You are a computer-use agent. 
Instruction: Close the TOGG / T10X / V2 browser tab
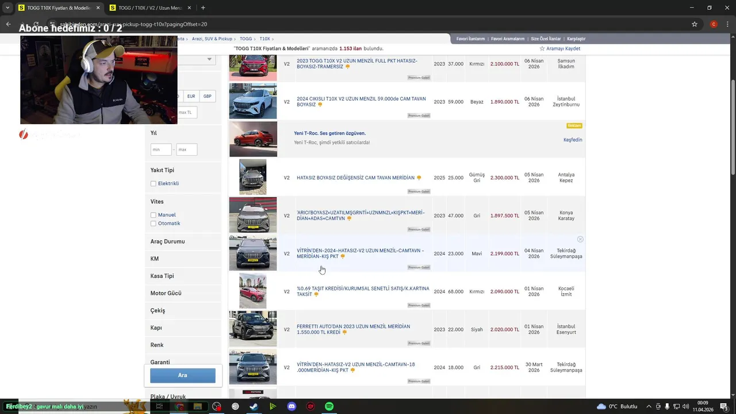189,8
